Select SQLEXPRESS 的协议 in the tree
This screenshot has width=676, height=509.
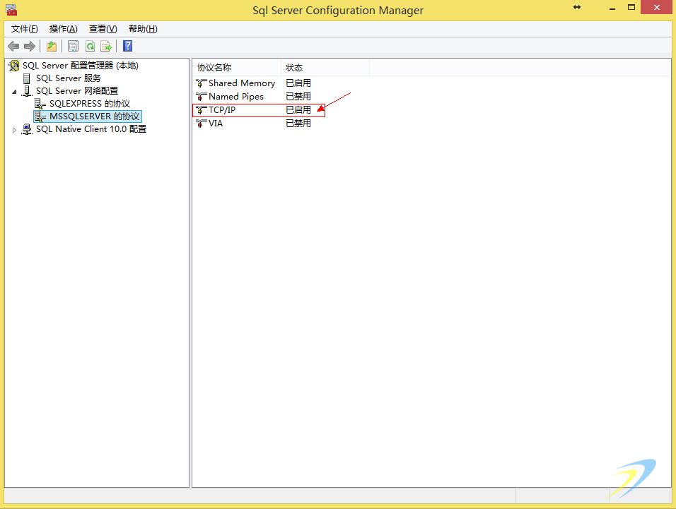pos(89,104)
